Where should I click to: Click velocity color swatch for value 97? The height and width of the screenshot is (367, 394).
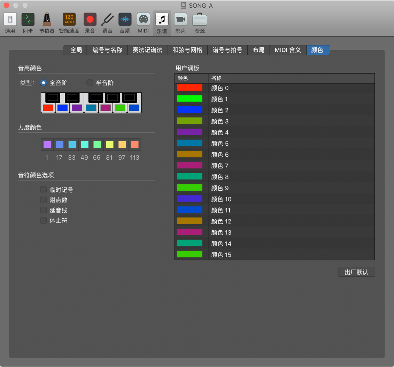tap(122, 145)
